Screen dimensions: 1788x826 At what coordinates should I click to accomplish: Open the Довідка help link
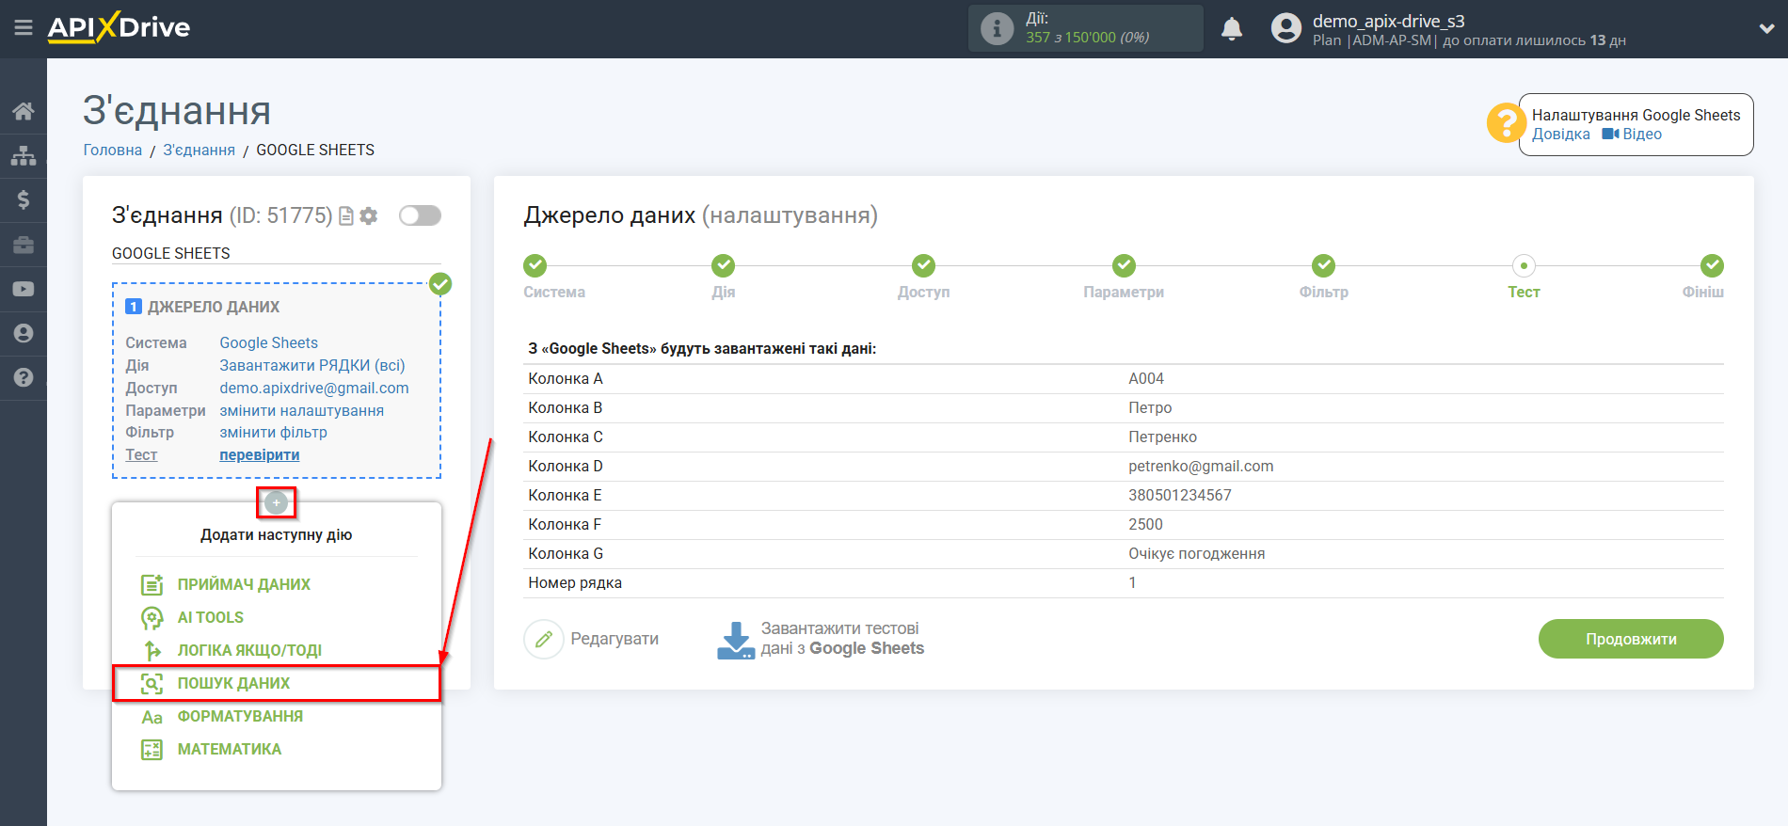tap(1560, 134)
